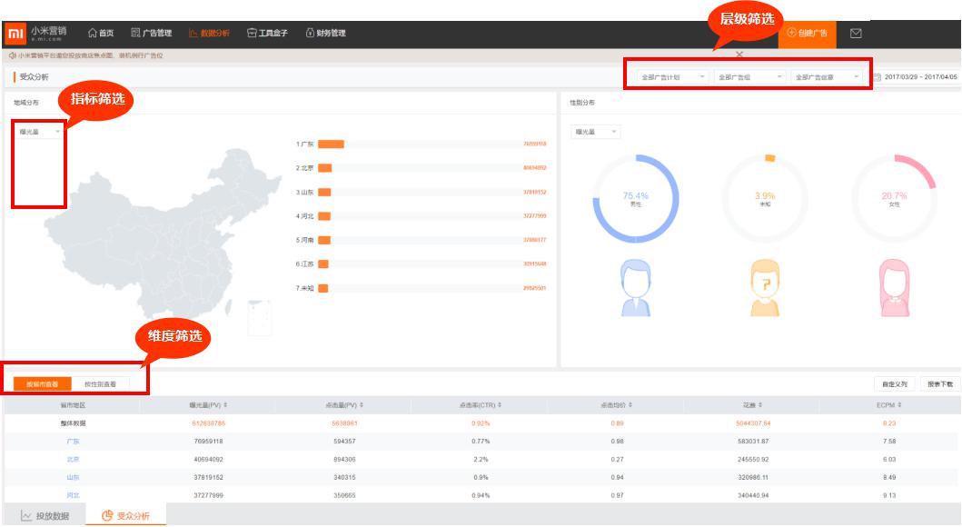Viewport: 962px width, 527px height.
Task: Click the 创建广告 button
Action: (807, 34)
